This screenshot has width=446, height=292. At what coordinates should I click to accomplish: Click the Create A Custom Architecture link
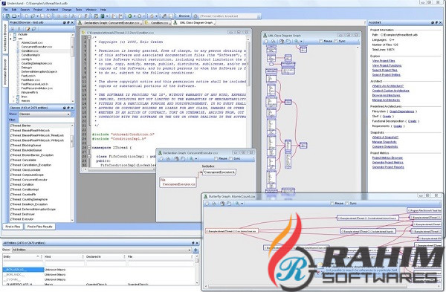pos(390,91)
